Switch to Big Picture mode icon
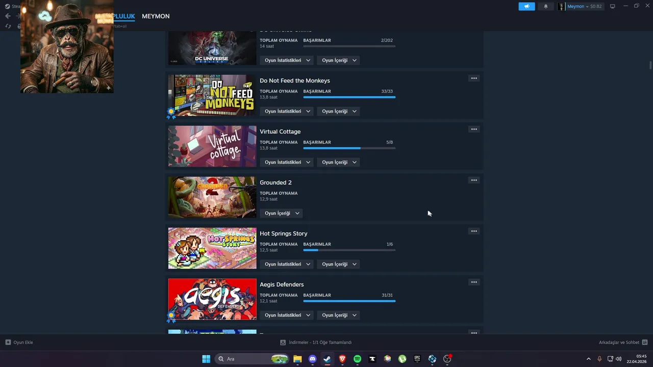The height and width of the screenshot is (367, 653). point(613,6)
